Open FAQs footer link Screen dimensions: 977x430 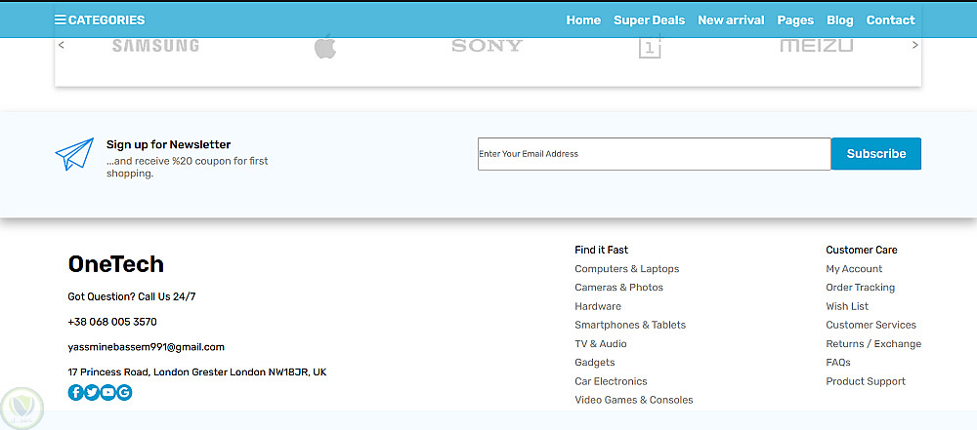click(838, 362)
